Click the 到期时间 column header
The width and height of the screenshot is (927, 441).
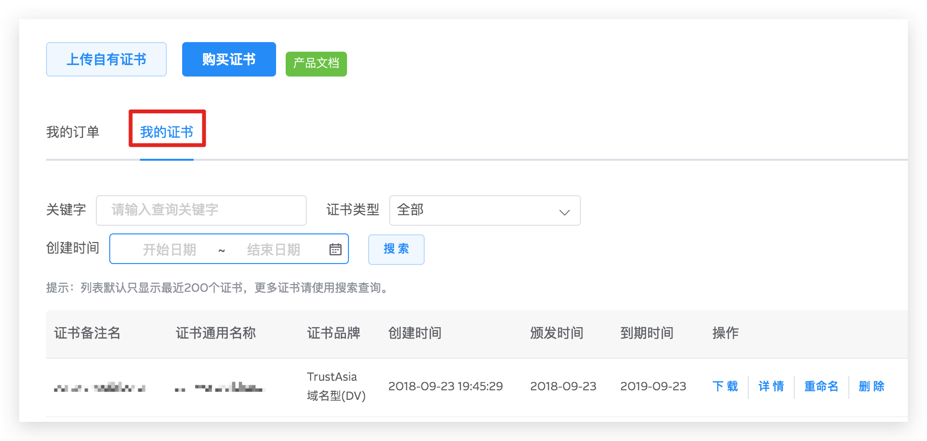[647, 333]
